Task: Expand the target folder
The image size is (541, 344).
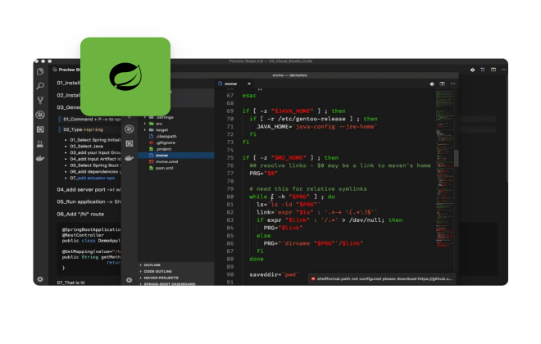Action: (160, 129)
